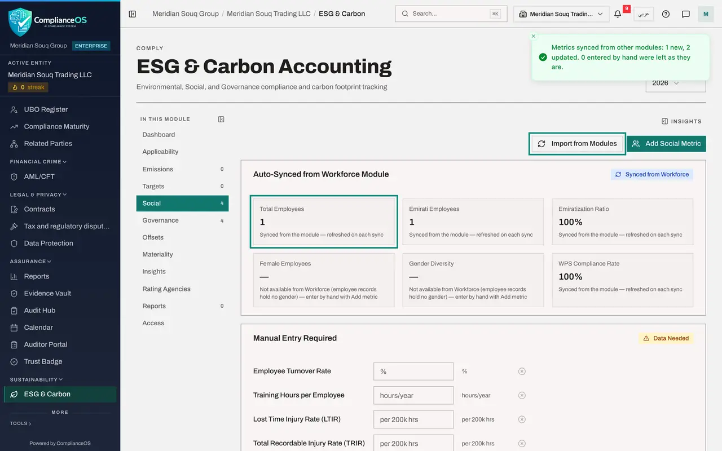722x451 pixels.
Task: Open the Rating Agencies module tab
Action: click(182, 289)
